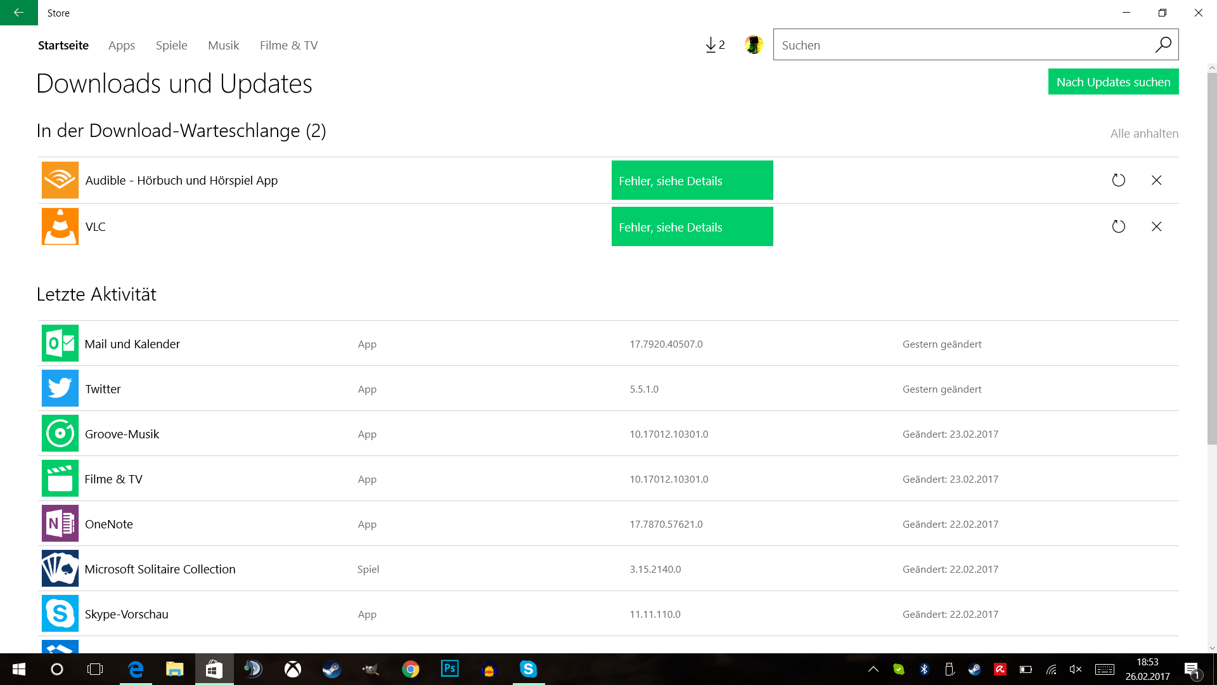This screenshot has height=685, width=1217.
Task: Open Skype from taskbar
Action: click(529, 669)
